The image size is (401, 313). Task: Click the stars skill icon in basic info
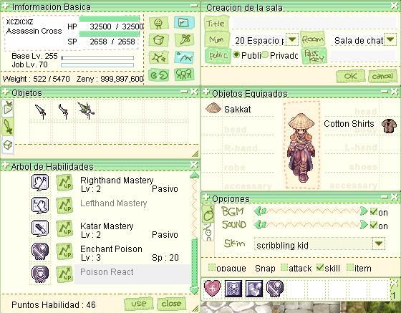click(158, 57)
